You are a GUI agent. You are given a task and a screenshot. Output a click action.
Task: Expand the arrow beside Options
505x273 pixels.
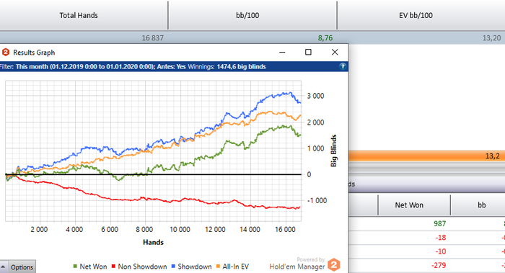(x=3, y=267)
